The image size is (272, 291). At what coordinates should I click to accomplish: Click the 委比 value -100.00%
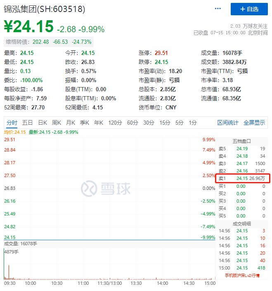[x=31, y=80]
